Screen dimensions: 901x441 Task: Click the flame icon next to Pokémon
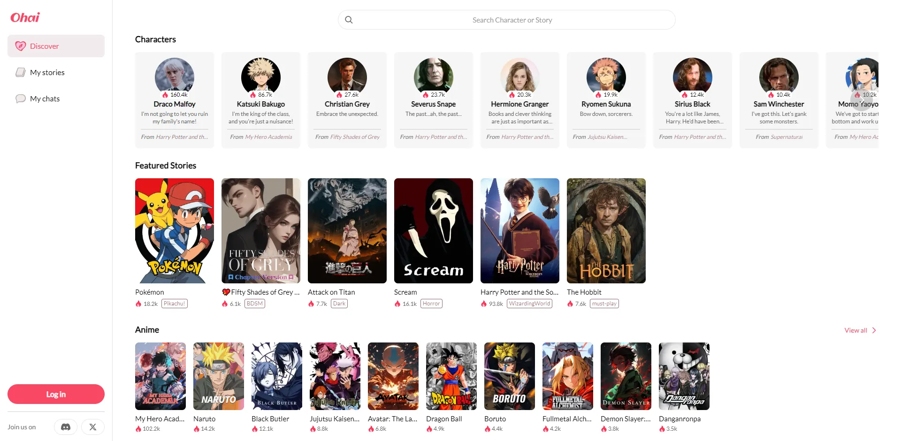pos(138,304)
